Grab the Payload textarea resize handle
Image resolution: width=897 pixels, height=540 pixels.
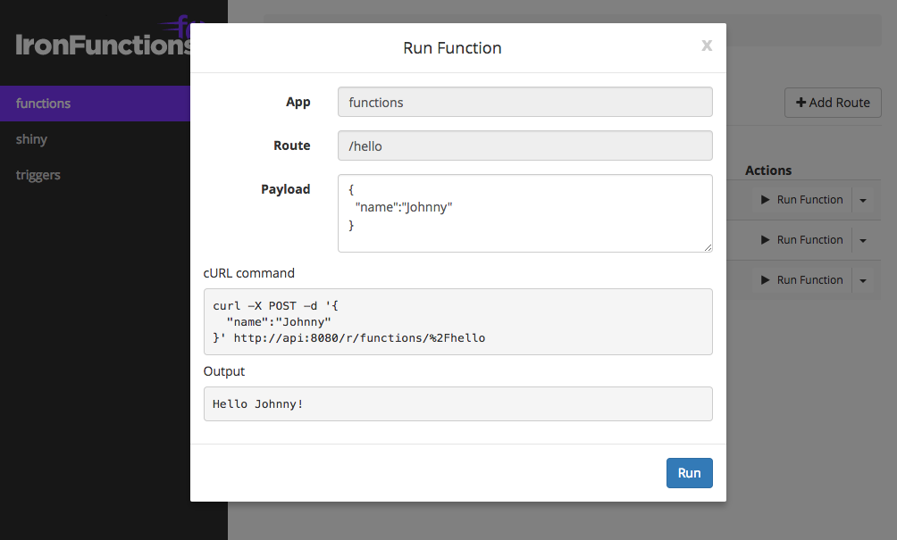point(707,246)
